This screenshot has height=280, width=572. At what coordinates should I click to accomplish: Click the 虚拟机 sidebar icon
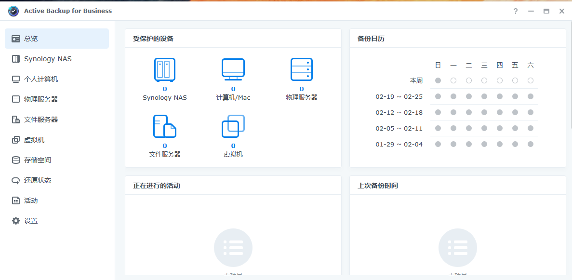[16, 140]
